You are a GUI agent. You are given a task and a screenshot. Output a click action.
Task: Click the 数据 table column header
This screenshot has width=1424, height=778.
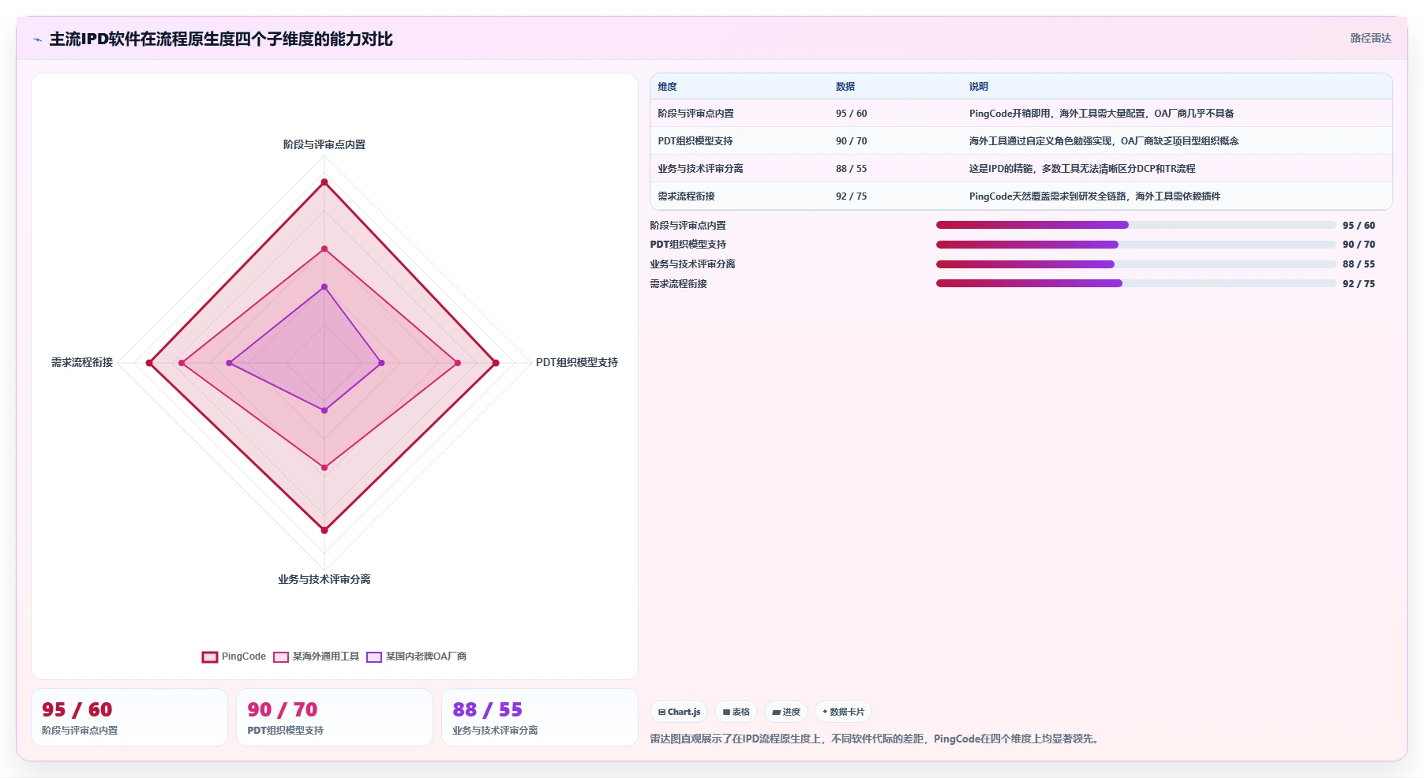(845, 87)
